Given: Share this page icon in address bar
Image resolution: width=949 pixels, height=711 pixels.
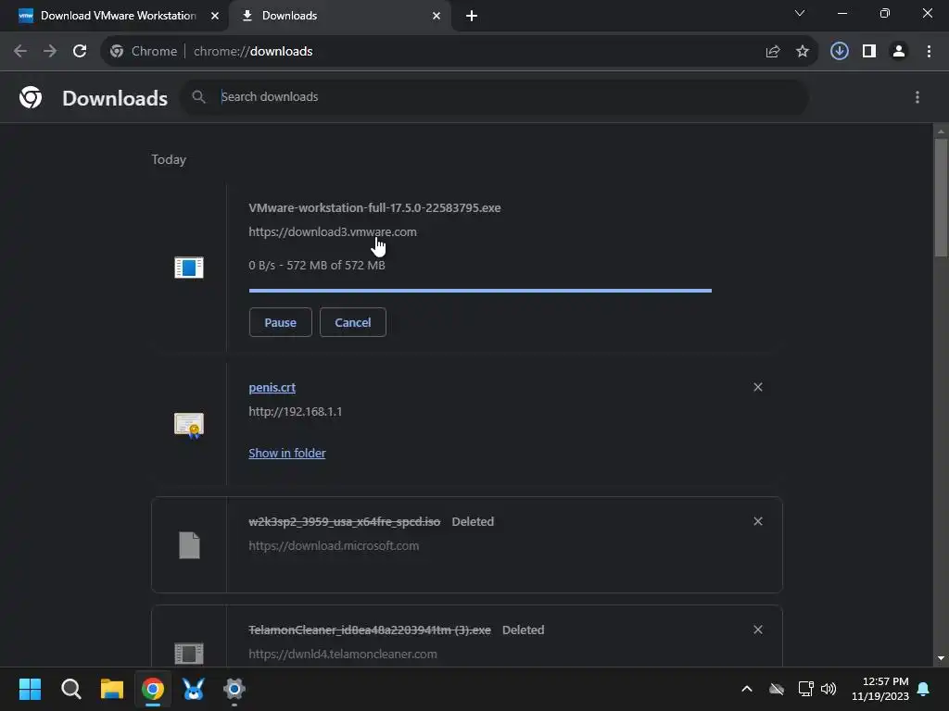Looking at the screenshot, I should point(772,52).
